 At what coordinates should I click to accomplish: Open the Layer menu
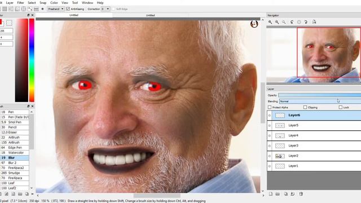(x=10, y=3)
